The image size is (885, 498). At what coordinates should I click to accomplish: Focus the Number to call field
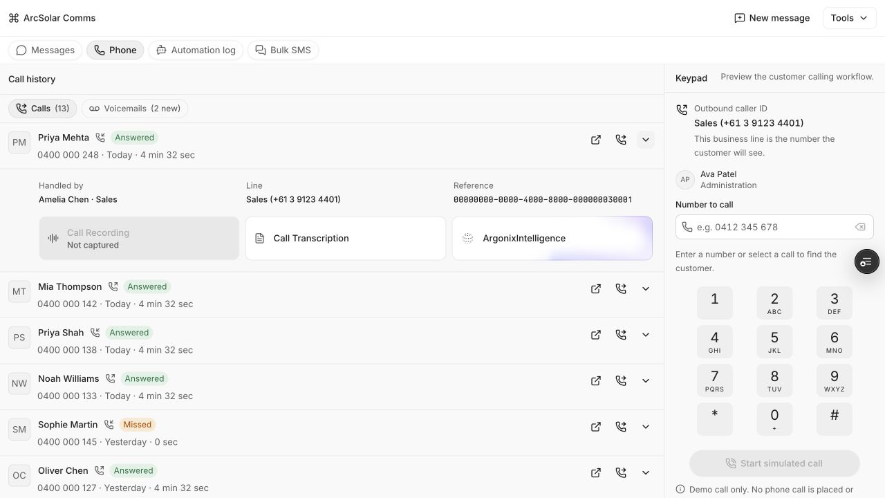(774, 227)
